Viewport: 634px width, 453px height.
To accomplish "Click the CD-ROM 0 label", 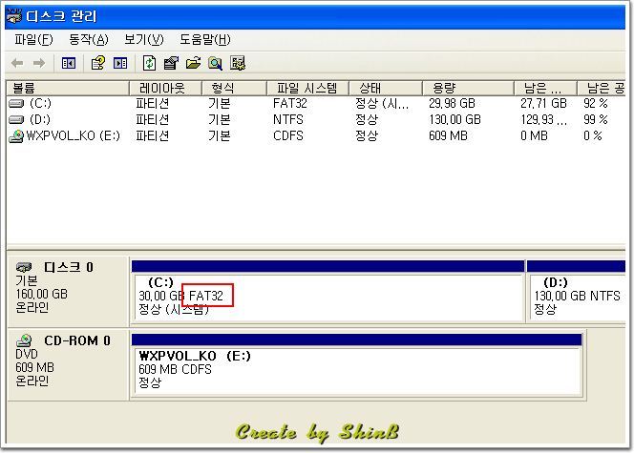I will click(x=76, y=340).
